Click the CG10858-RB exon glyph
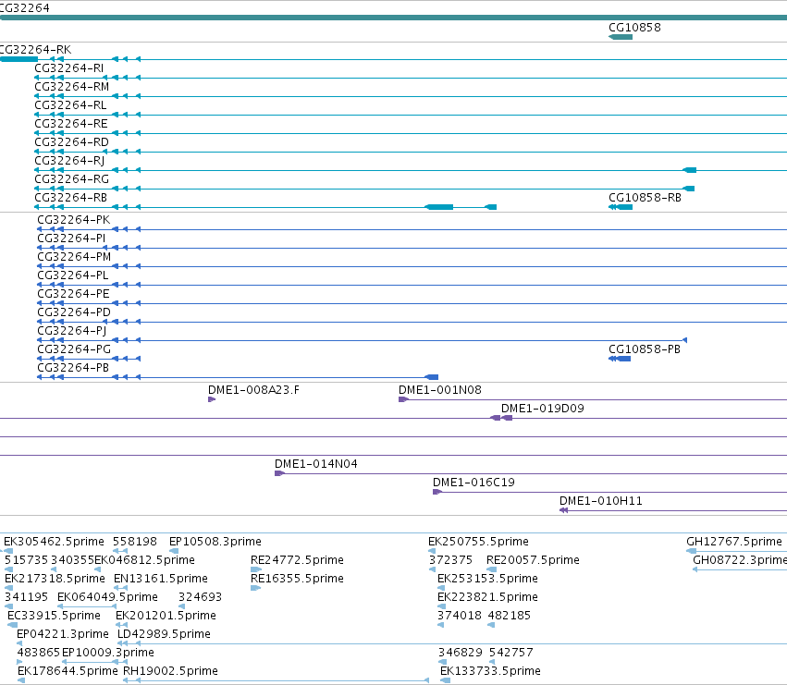787x685 pixels. [x=621, y=207]
